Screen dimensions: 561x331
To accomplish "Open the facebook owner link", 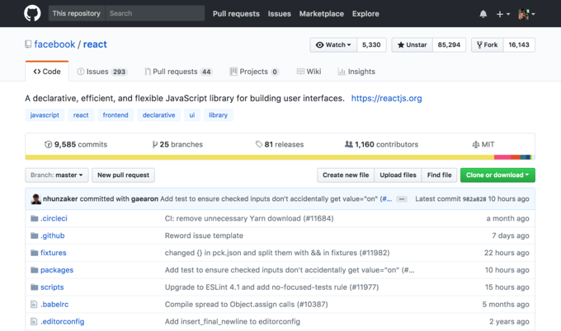I will 54,44.
